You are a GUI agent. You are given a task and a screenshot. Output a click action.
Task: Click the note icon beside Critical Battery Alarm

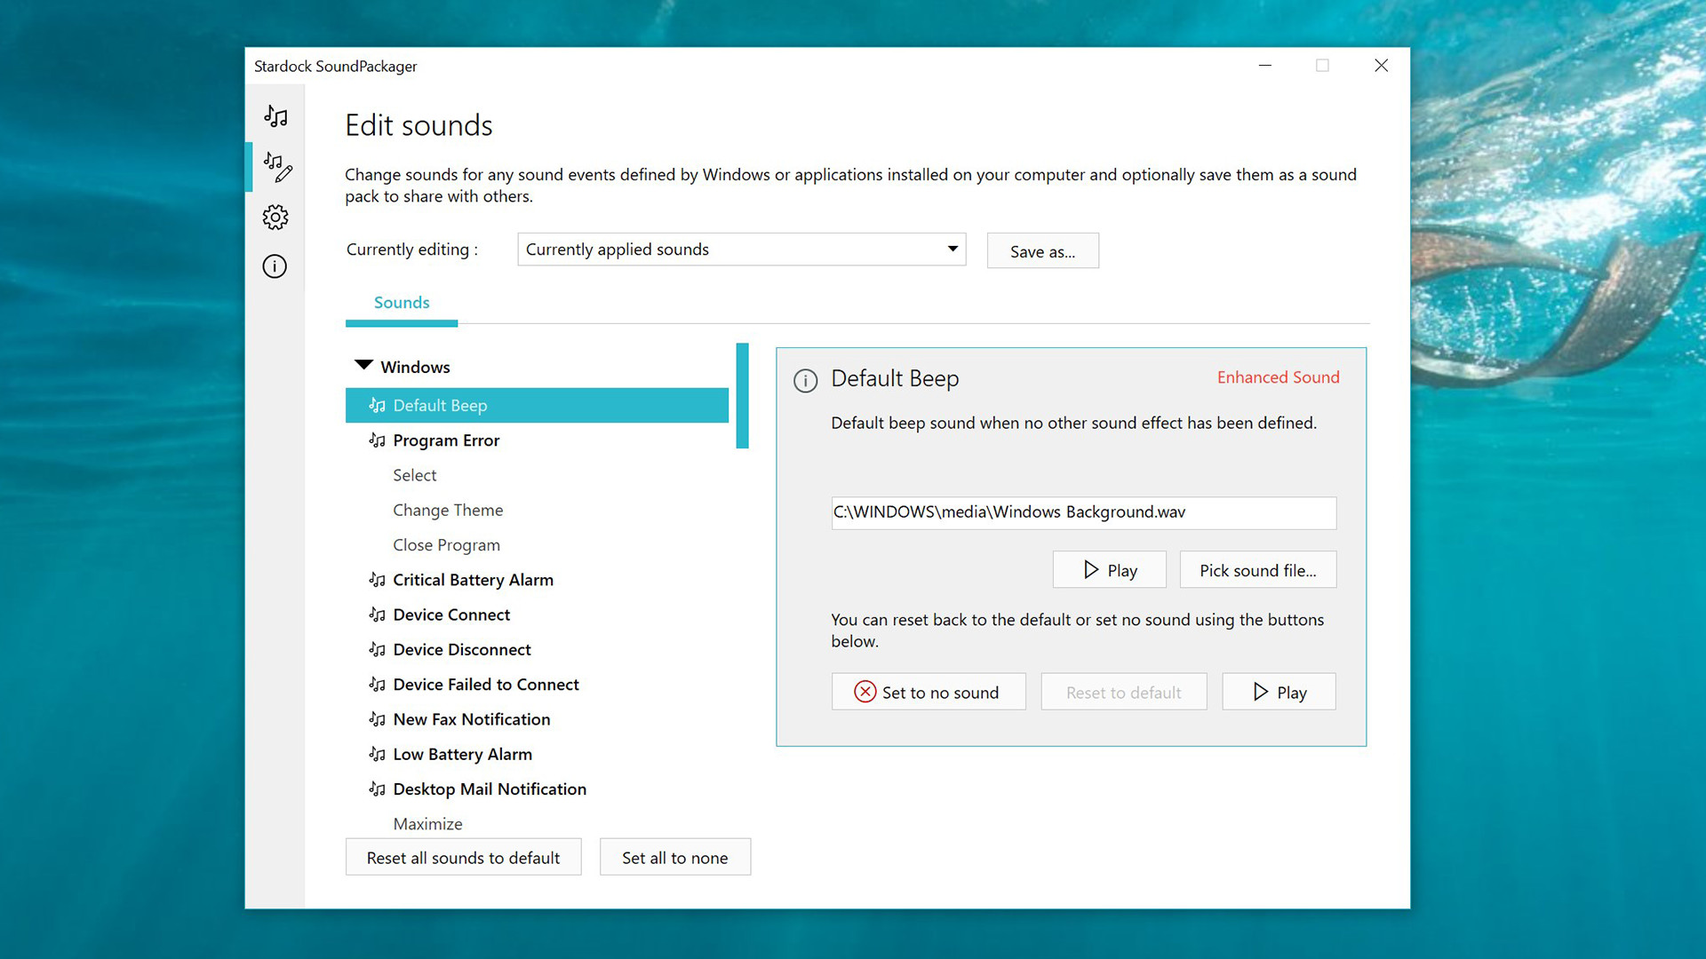click(376, 579)
